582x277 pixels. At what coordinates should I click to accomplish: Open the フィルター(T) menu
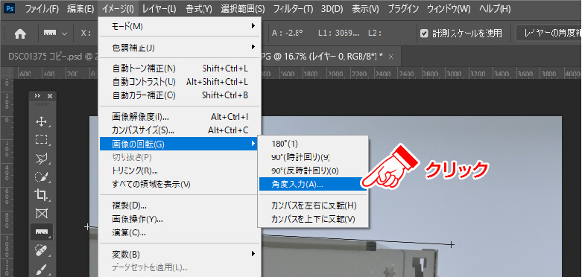(x=293, y=8)
